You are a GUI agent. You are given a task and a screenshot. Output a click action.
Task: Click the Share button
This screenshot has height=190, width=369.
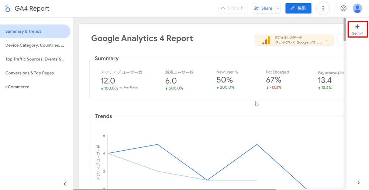pyautogui.click(x=263, y=8)
